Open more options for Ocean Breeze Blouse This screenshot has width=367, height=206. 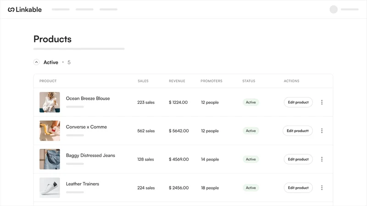point(322,102)
